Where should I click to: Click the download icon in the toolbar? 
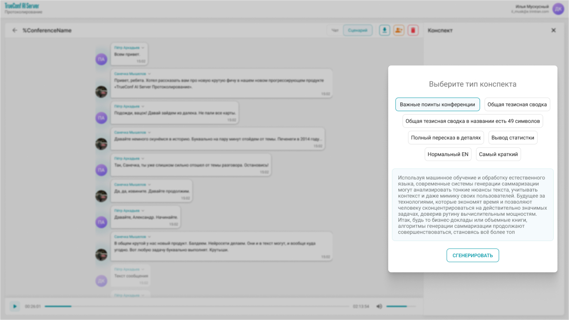pyautogui.click(x=384, y=30)
